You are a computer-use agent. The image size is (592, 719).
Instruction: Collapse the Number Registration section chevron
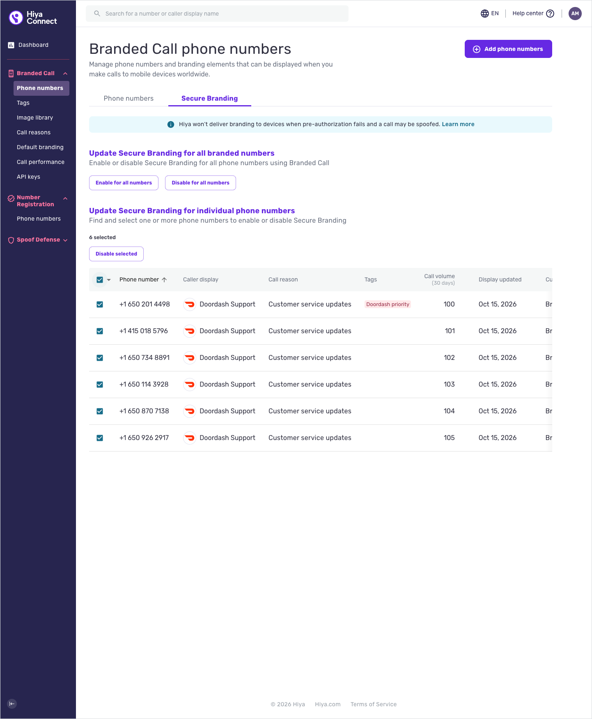click(x=65, y=198)
